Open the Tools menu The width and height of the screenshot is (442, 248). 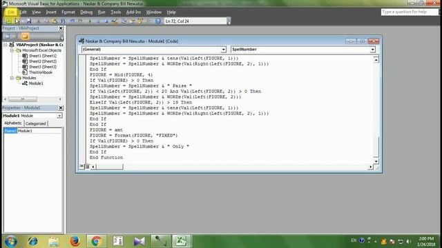pos(115,12)
